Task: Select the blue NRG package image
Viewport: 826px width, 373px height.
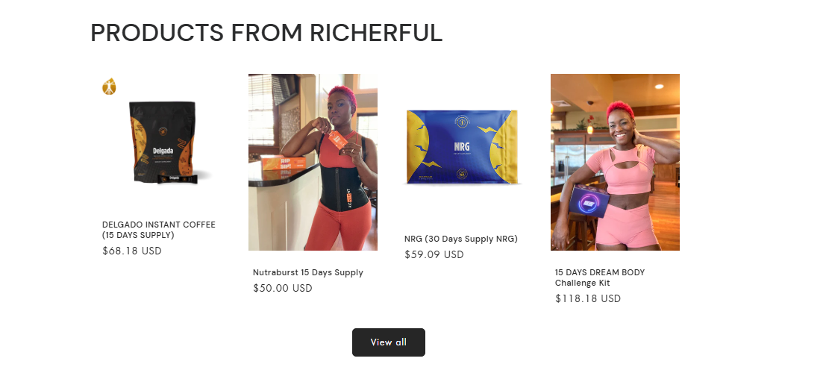Action: 462,147
